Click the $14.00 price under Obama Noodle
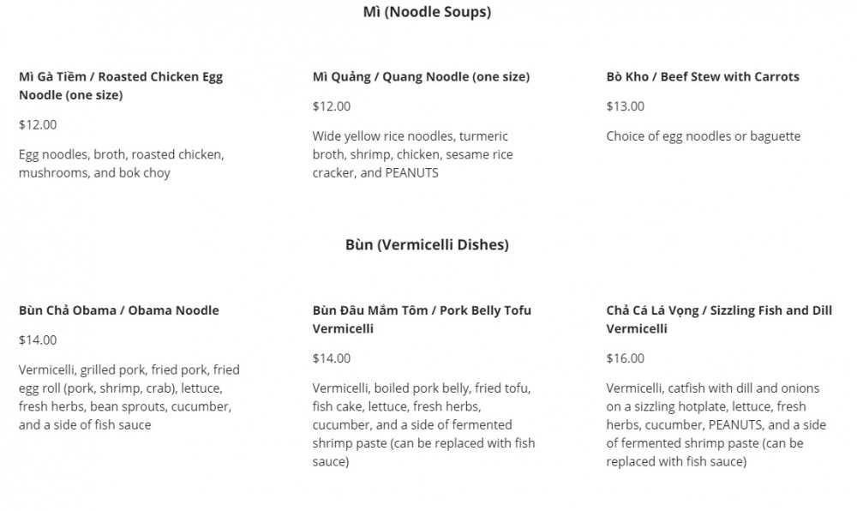857x511 pixels. coord(38,340)
